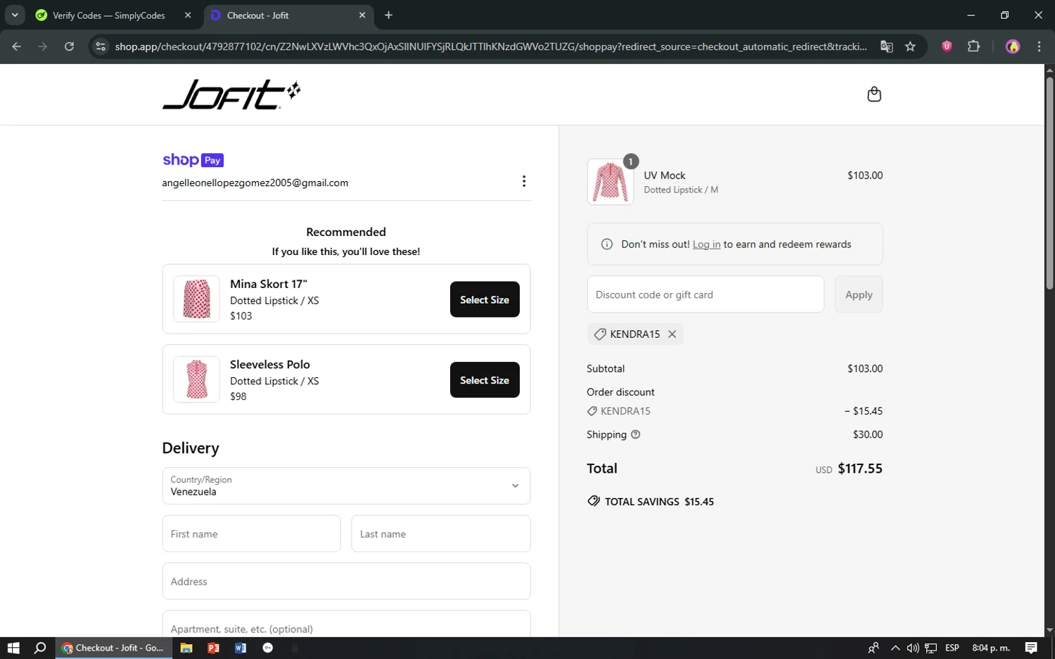The image size is (1055, 659).
Task: Open the UV Mock product thumbnail
Action: click(x=610, y=182)
